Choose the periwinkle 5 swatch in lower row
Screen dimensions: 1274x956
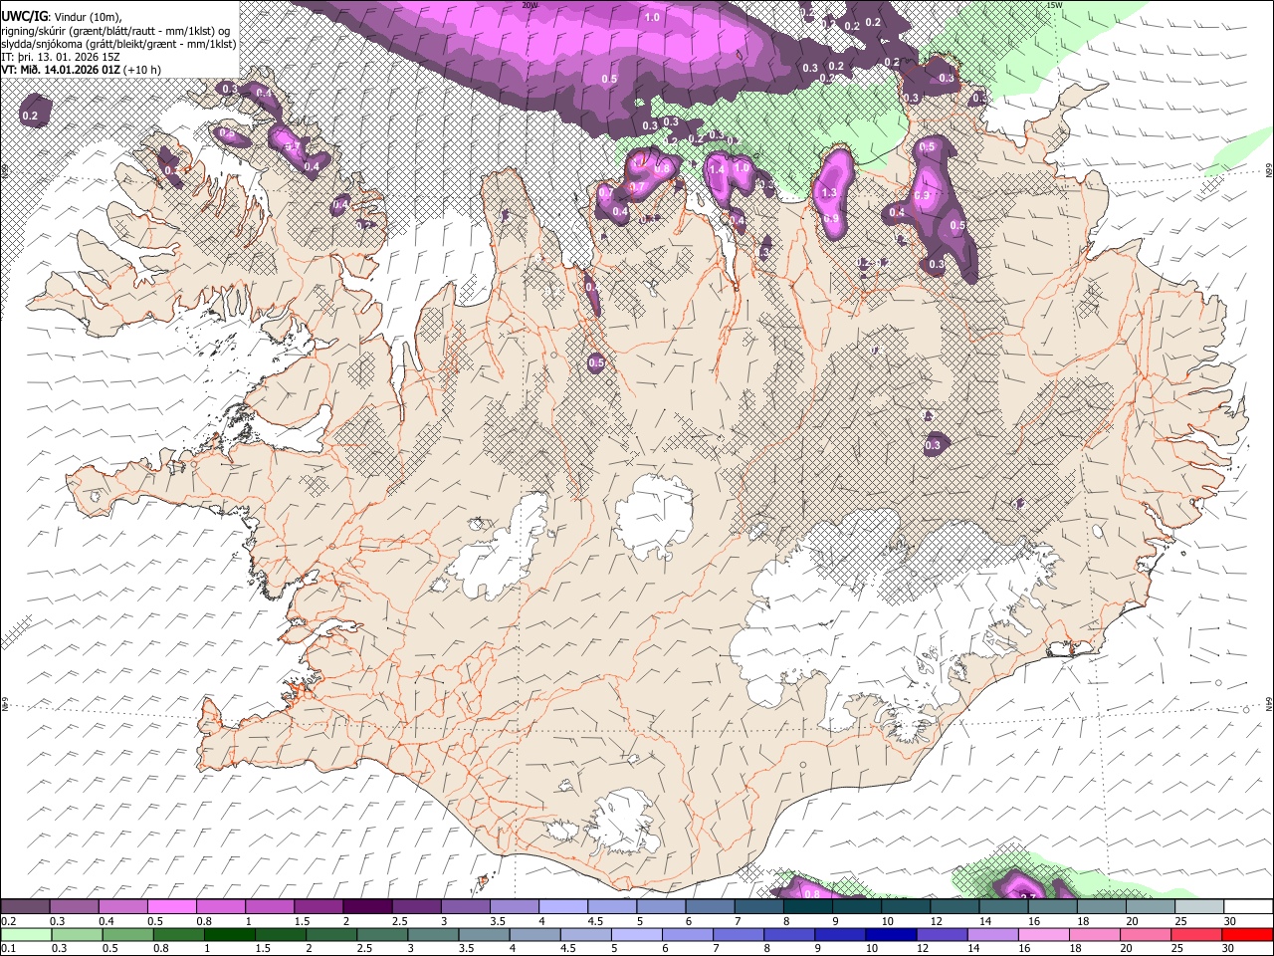coord(636,935)
